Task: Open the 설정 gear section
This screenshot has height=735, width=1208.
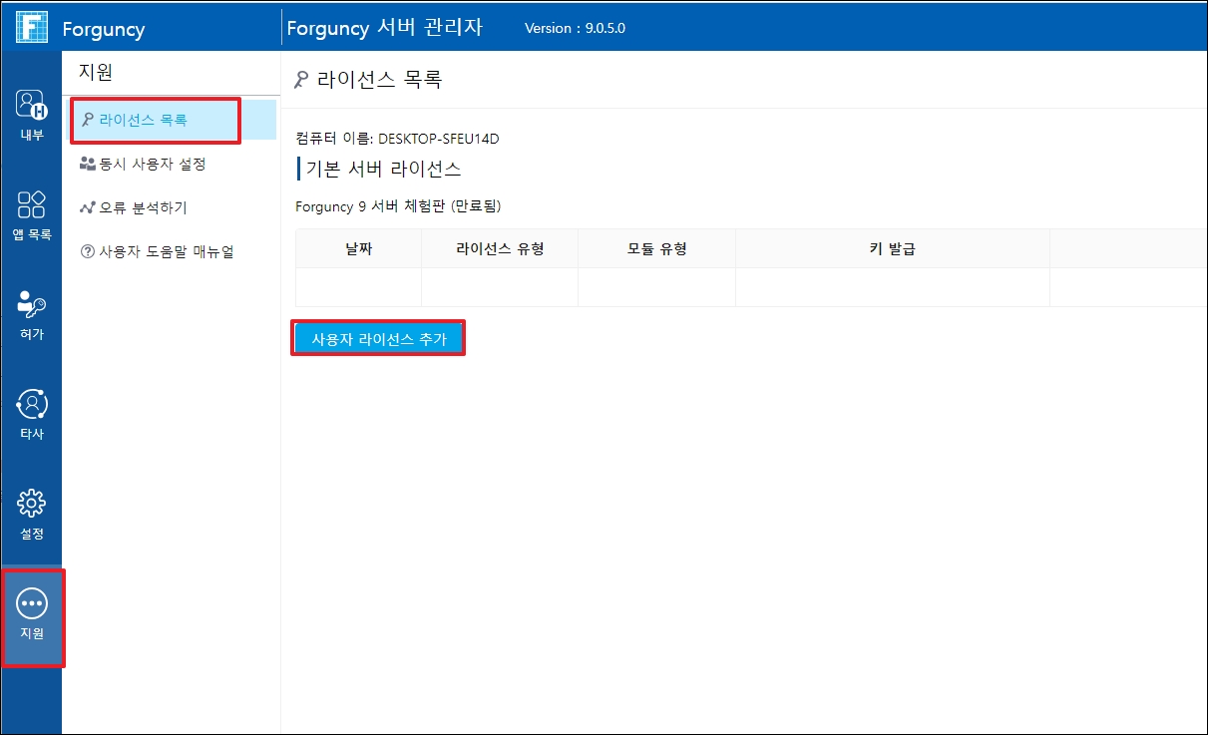Action: [x=32, y=514]
